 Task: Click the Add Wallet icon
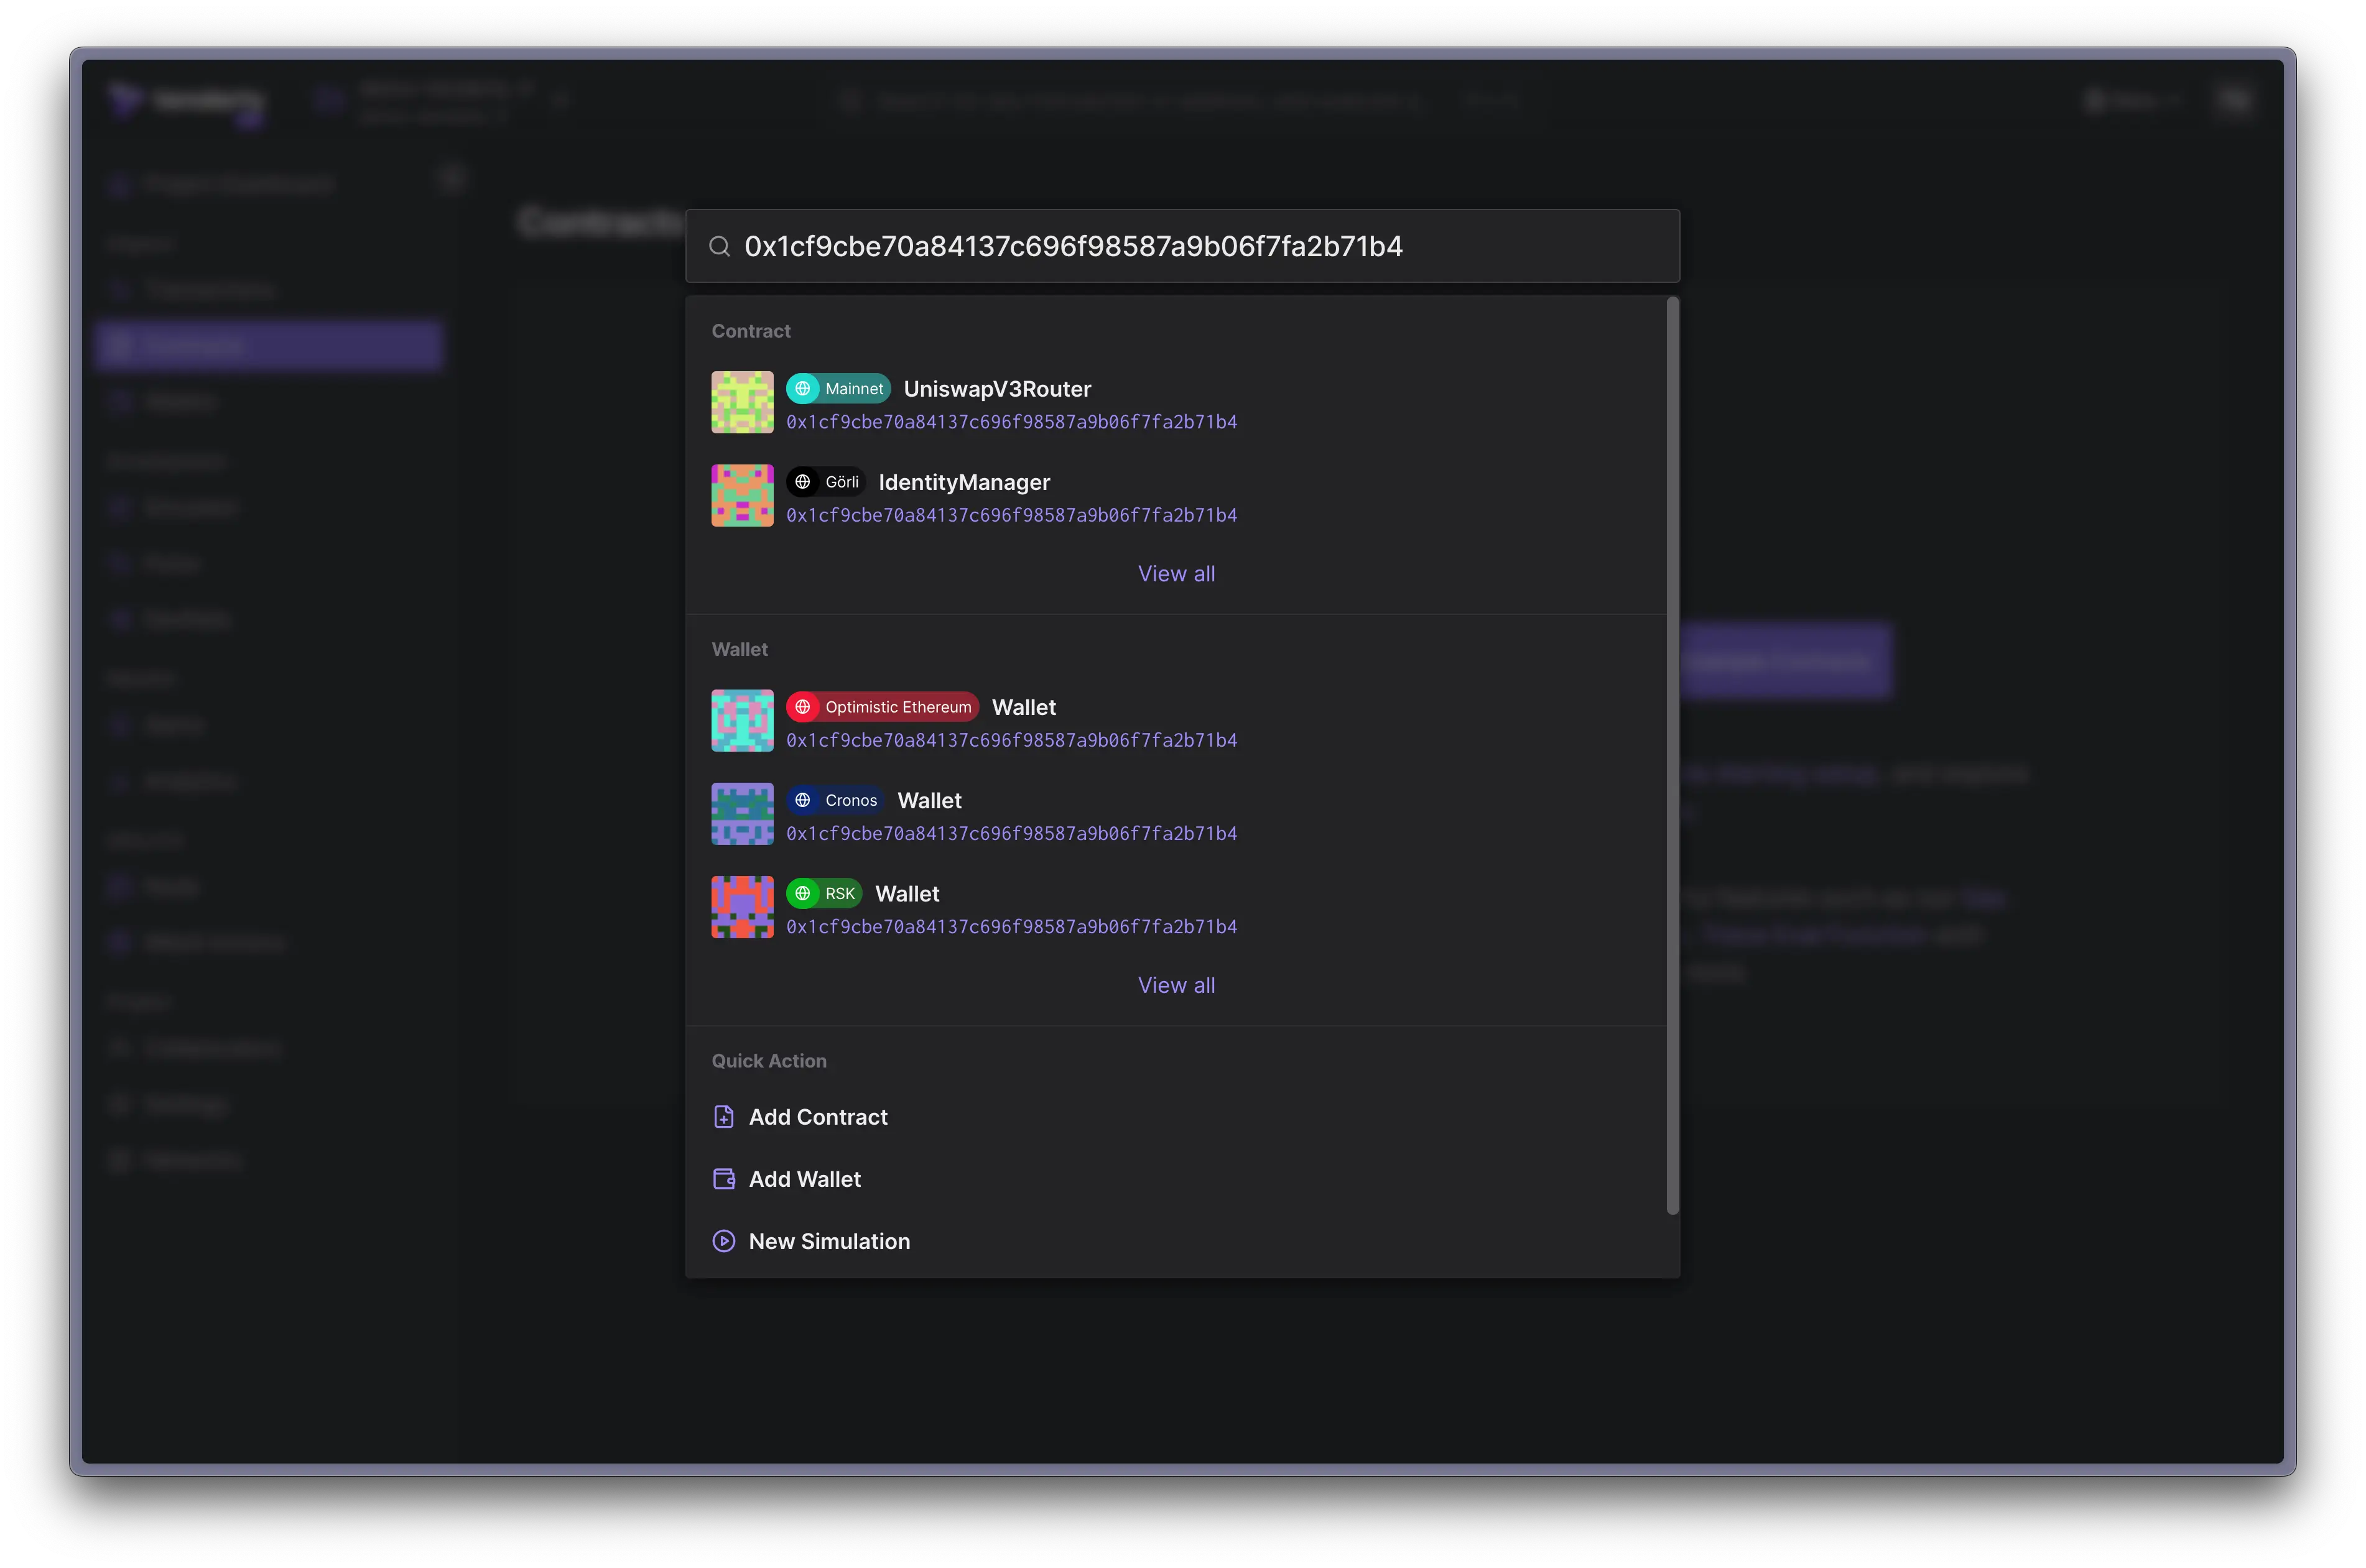(723, 1179)
